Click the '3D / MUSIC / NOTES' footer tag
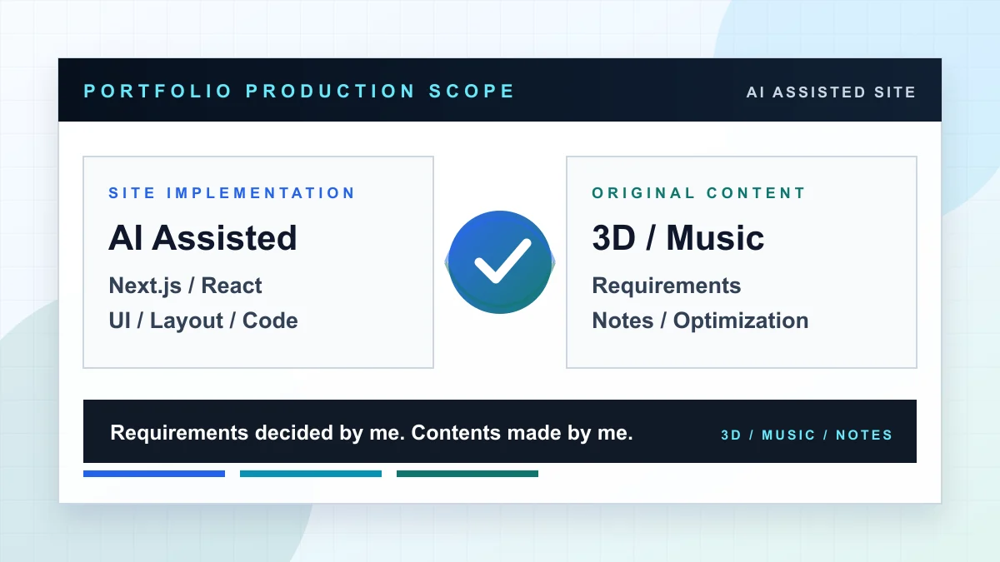The height and width of the screenshot is (562, 1000). tap(807, 435)
